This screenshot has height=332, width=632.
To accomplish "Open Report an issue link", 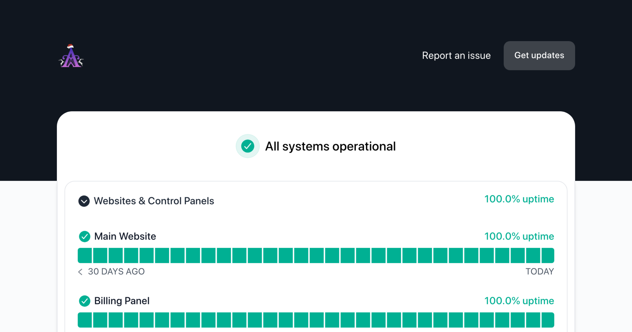I will click(x=456, y=56).
